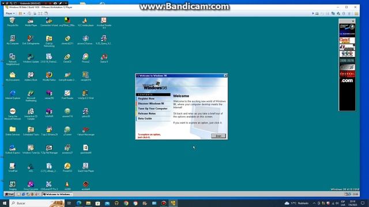Open Microsoft Edge on host taskbar
Image resolution: width=369 pixels, height=207 pixels.
click(x=79, y=203)
